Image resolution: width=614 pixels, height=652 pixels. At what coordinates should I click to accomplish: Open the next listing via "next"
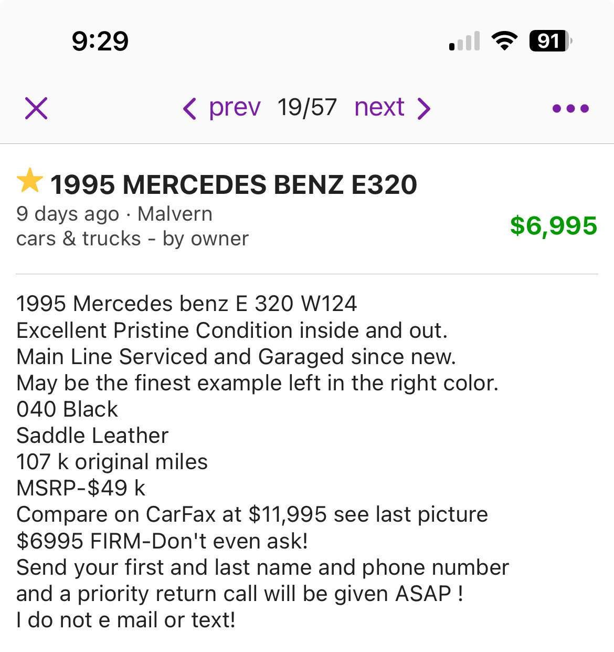point(379,108)
